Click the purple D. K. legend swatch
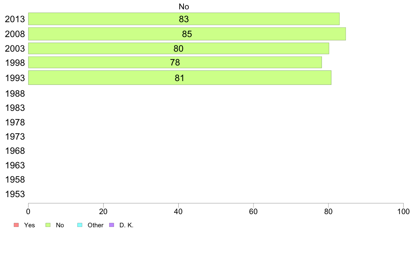The image size is (413, 255). point(111,225)
